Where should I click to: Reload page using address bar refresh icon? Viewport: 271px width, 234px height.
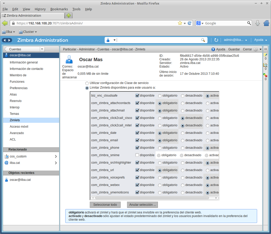point(189,23)
